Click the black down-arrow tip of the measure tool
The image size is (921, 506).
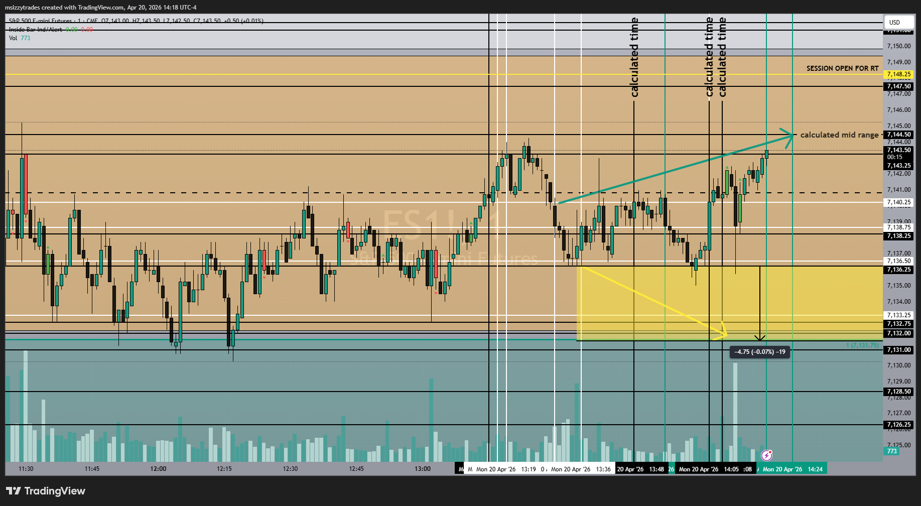[x=760, y=338]
